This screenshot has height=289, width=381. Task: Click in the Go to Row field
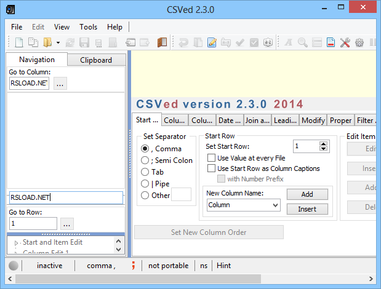[33, 223]
